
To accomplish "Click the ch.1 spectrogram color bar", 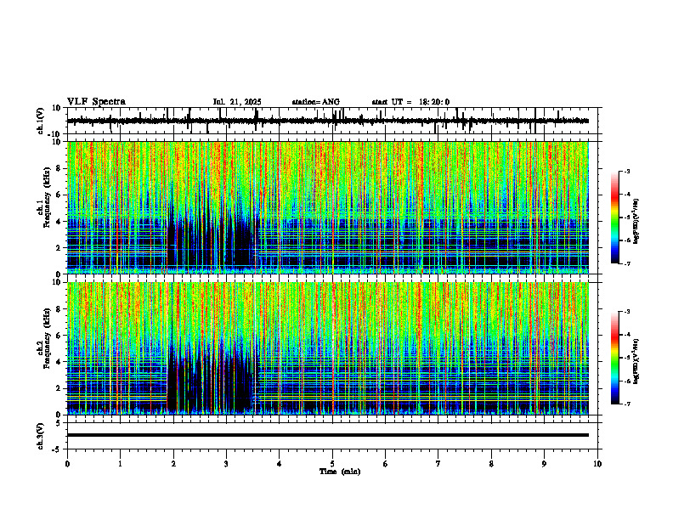I will pyautogui.click(x=614, y=218).
